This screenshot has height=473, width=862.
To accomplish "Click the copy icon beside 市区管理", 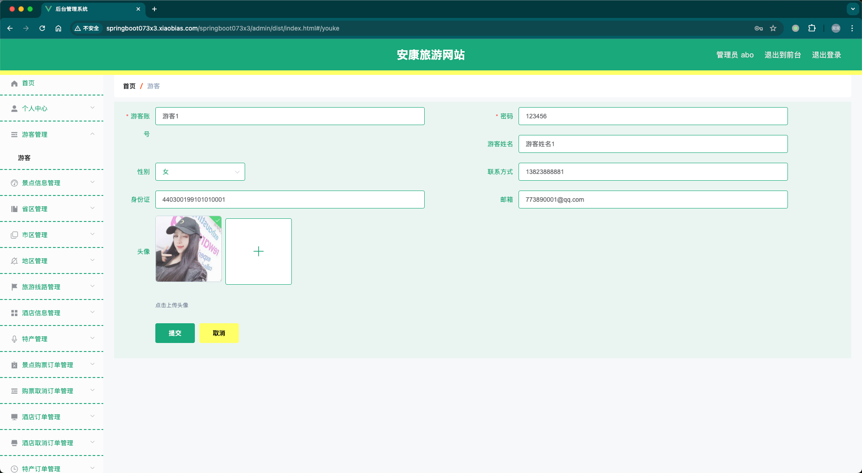I will point(14,235).
